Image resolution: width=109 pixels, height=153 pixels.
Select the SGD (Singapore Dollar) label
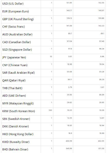[17, 50]
